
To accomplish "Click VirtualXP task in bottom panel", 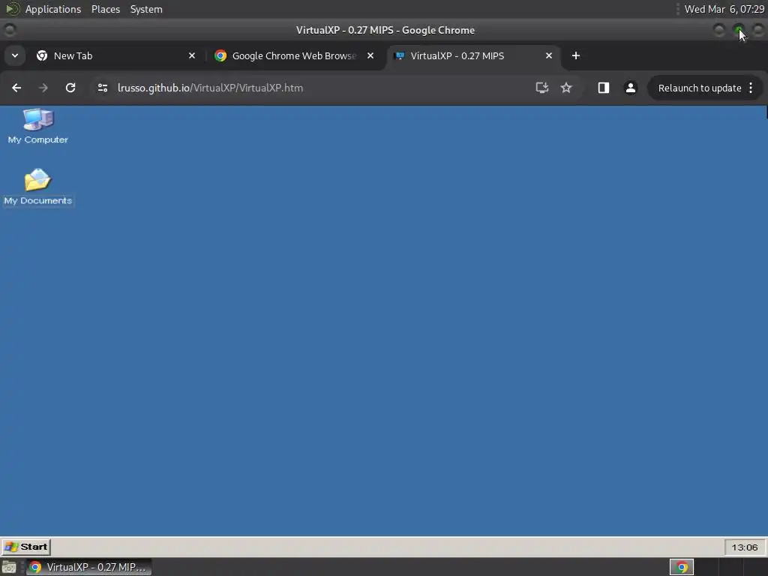I will [88, 567].
